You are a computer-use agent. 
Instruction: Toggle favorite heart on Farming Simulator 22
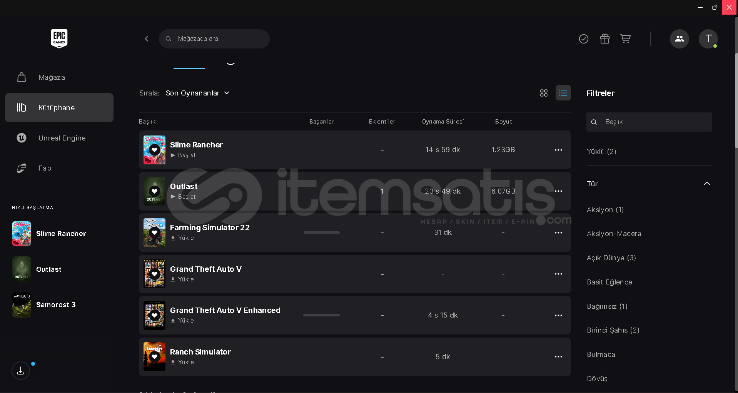tap(155, 232)
